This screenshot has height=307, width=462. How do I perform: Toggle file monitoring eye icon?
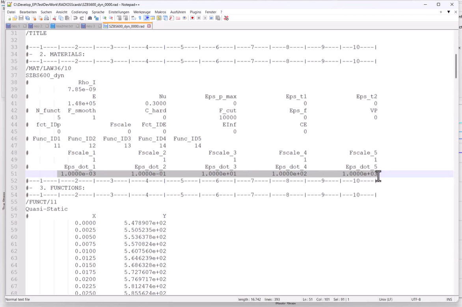(184, 18)
